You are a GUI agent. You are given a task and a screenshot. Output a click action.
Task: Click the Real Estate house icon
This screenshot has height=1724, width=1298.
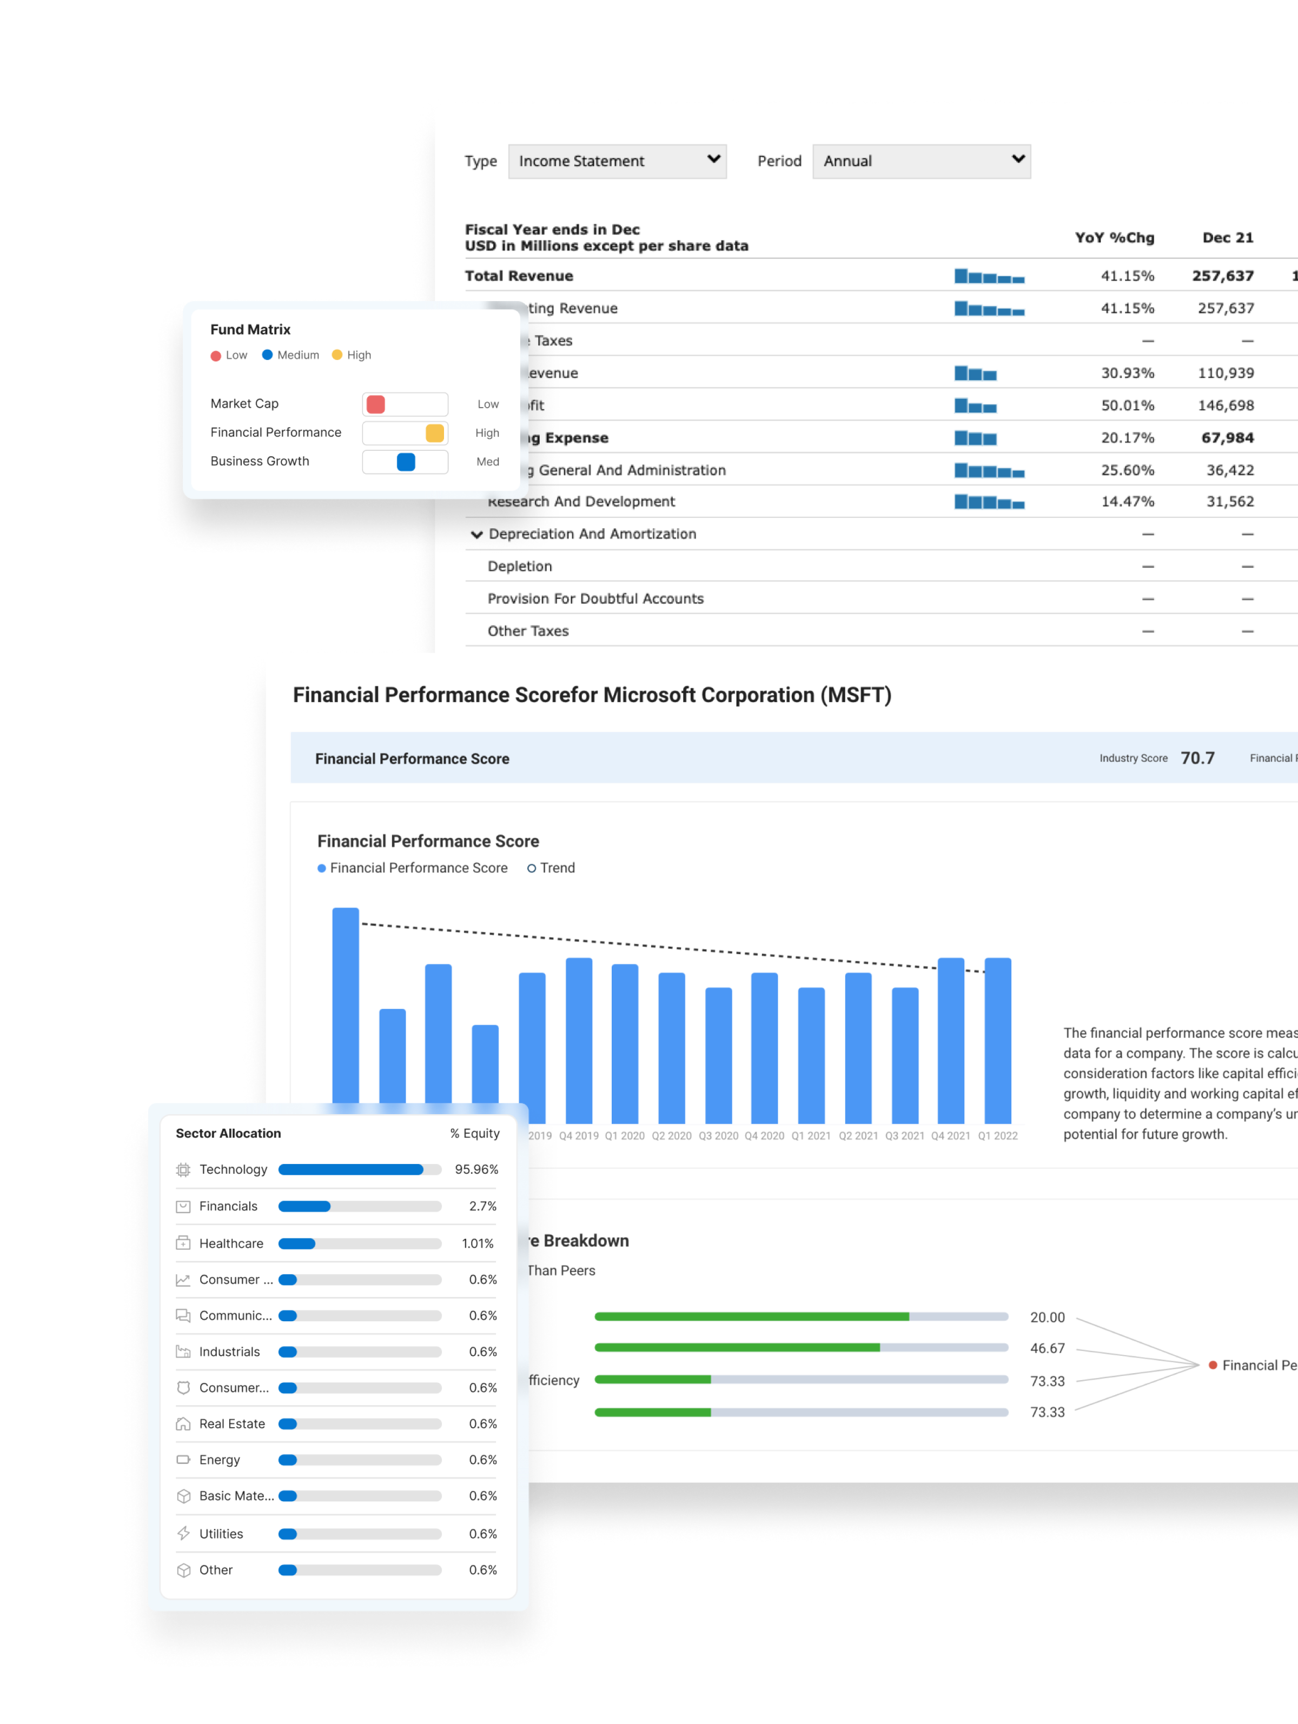183,1424
